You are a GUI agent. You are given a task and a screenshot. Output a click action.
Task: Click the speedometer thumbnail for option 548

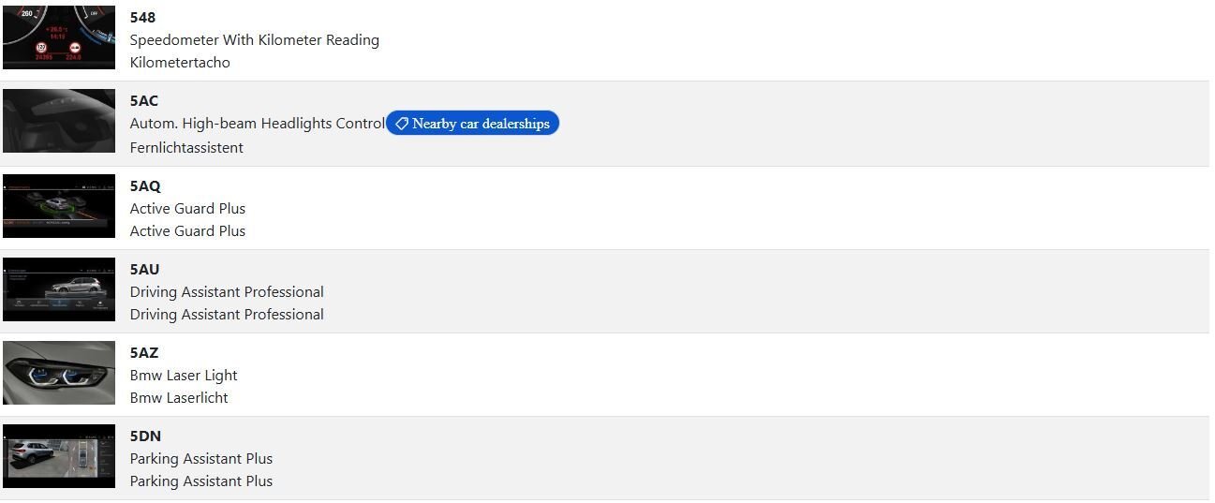59,37
